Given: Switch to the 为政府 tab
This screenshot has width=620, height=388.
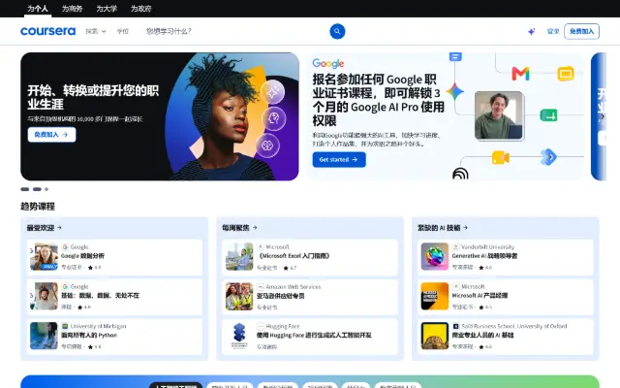Looking at the screenshot, I should click(x=141, y=9).
